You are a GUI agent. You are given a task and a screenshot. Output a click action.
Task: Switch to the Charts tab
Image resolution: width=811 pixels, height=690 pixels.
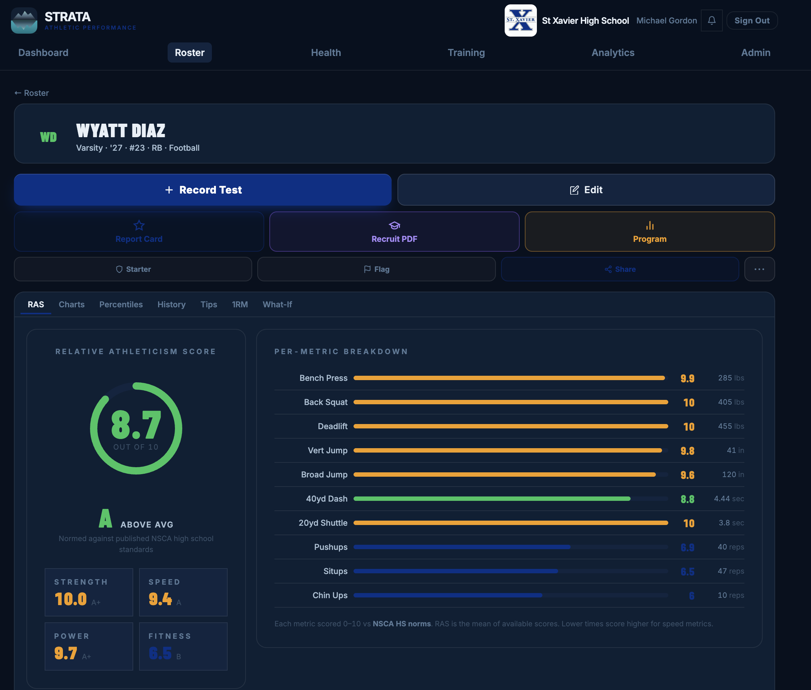pos(72,304)
